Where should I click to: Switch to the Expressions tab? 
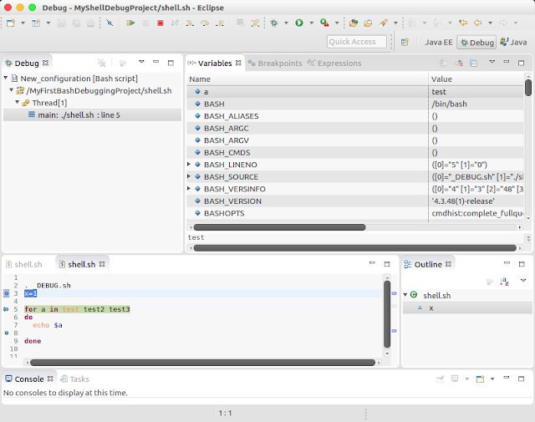(x=334, y=64)
